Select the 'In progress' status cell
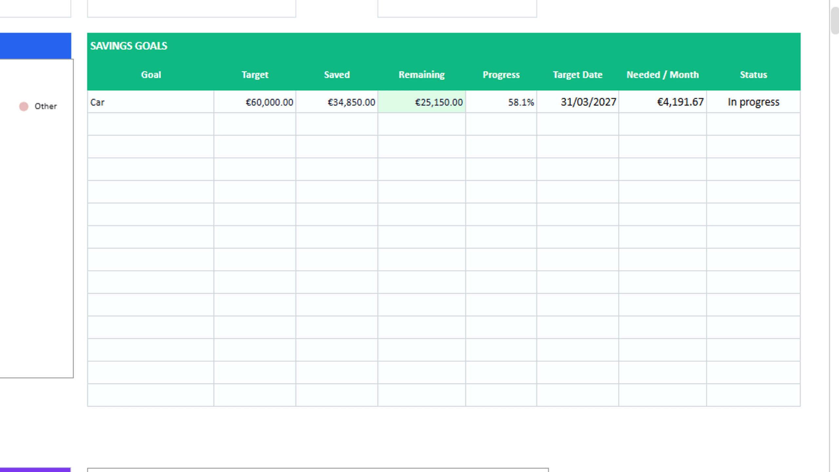The width and height of the screenshot is (839, 472). [753, 102]
